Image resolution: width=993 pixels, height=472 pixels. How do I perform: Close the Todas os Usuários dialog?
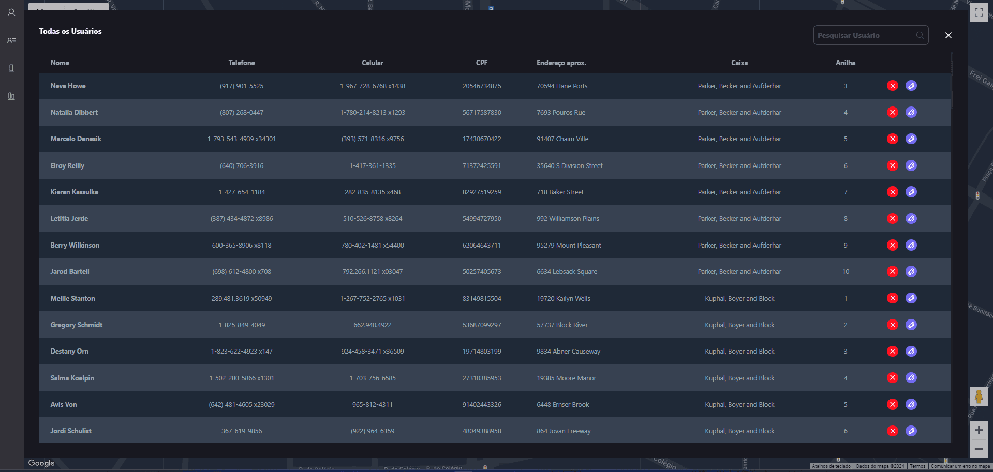948,35
